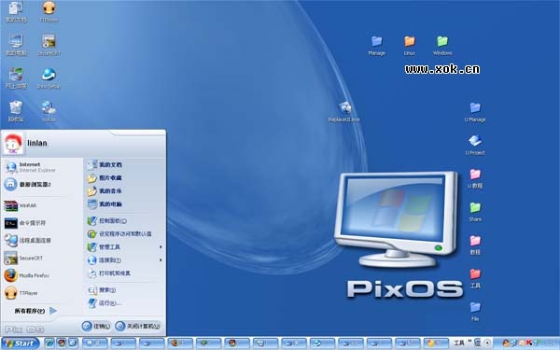Select the ReplaceUI.exe desktop icon
The image size is (560, 350).
(x=344, y=111)
